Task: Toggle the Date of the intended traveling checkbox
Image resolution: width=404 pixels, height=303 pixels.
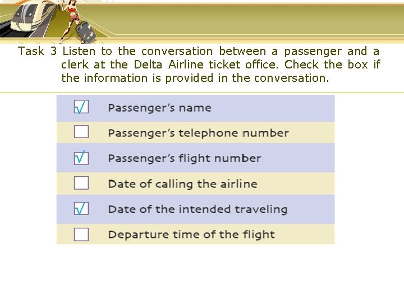Action: [81, 209]
